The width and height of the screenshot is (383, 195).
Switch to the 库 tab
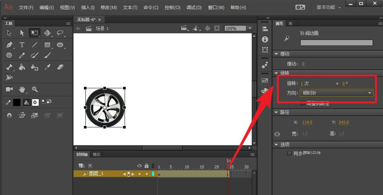pyautogui.click(x=290, y=23)
